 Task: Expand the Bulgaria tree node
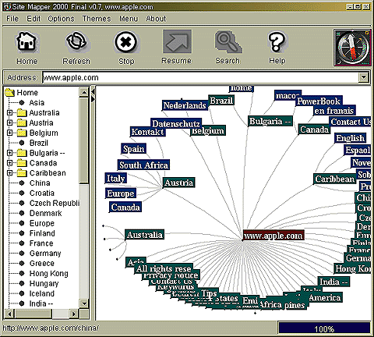click(9, 153)
